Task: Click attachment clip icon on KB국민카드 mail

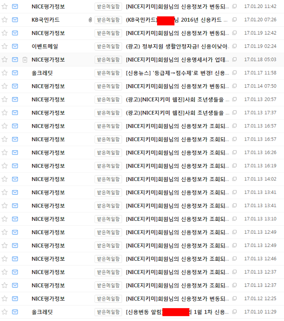Action: [90, 20]
